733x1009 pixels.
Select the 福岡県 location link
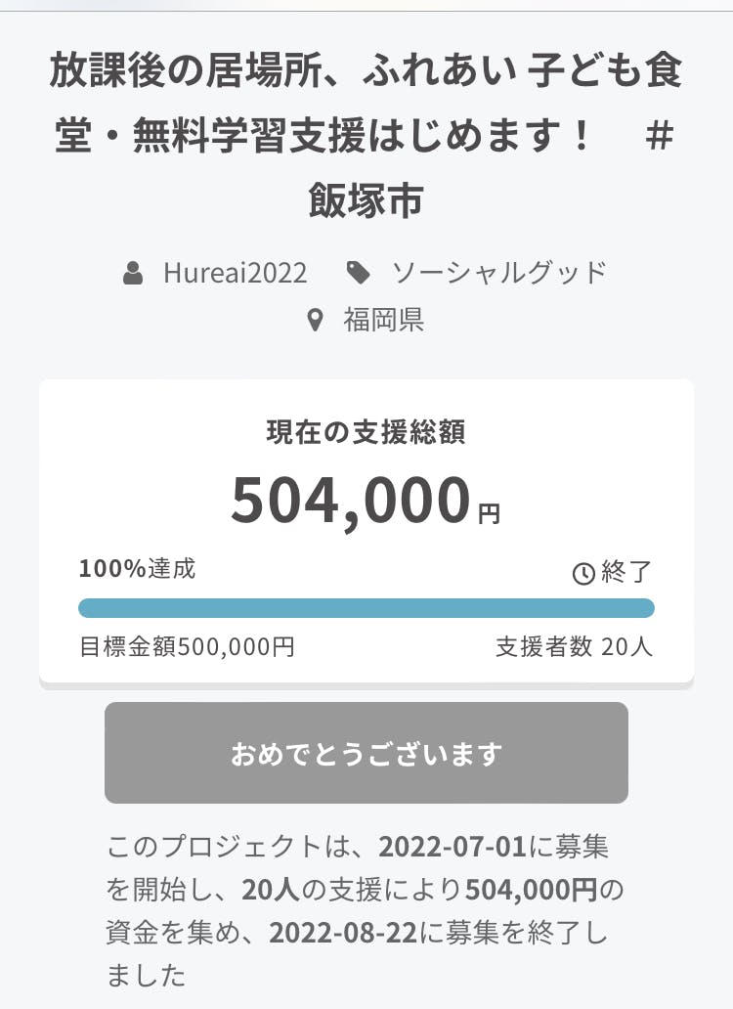pyautogui.click(x=383, y=320)
